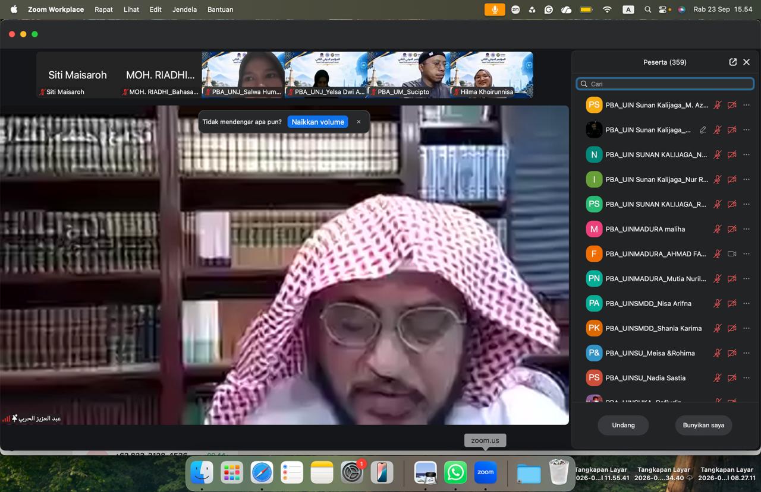761x492 pixels.
Task: Open more options for PBA_UINSU_Nadia Sastia
Action: (x=747, y=377)
